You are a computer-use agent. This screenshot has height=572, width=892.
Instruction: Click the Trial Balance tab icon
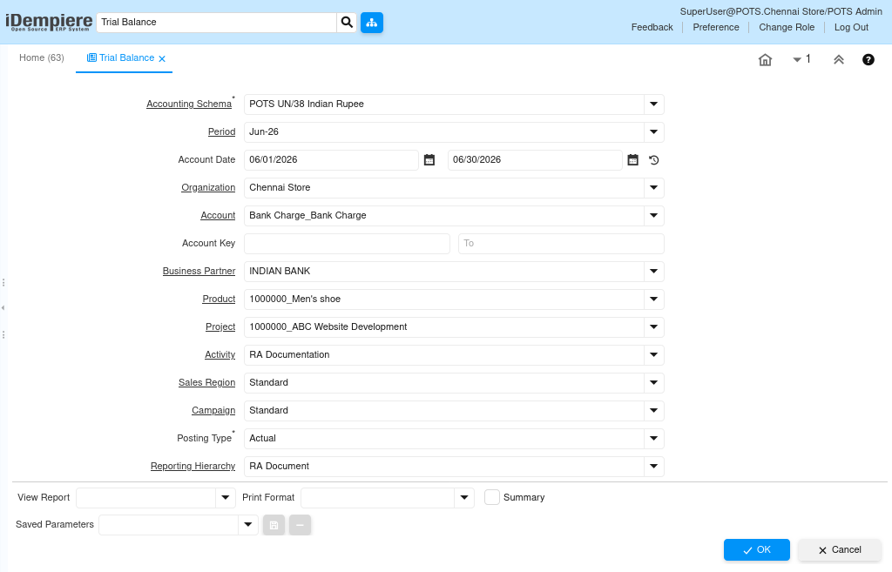(91, 57)
